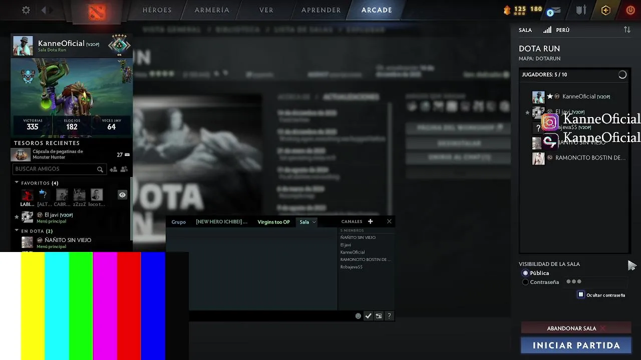Image resolution: width=641 pixels, height=360 pixels.
Task: Open the emoticon picker in chat
Action: pos(358,316)
